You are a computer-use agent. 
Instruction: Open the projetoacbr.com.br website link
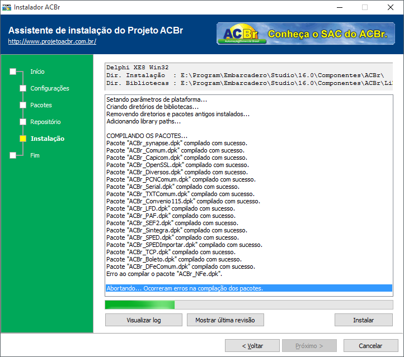[52, 41]
